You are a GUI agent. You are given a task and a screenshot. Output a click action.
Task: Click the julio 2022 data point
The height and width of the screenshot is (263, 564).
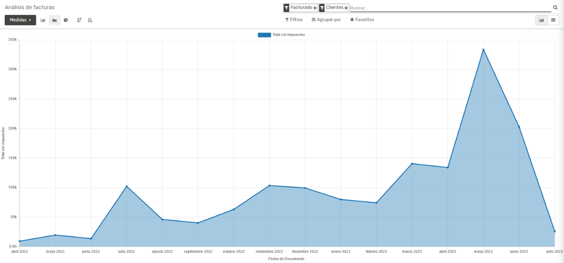127,186
